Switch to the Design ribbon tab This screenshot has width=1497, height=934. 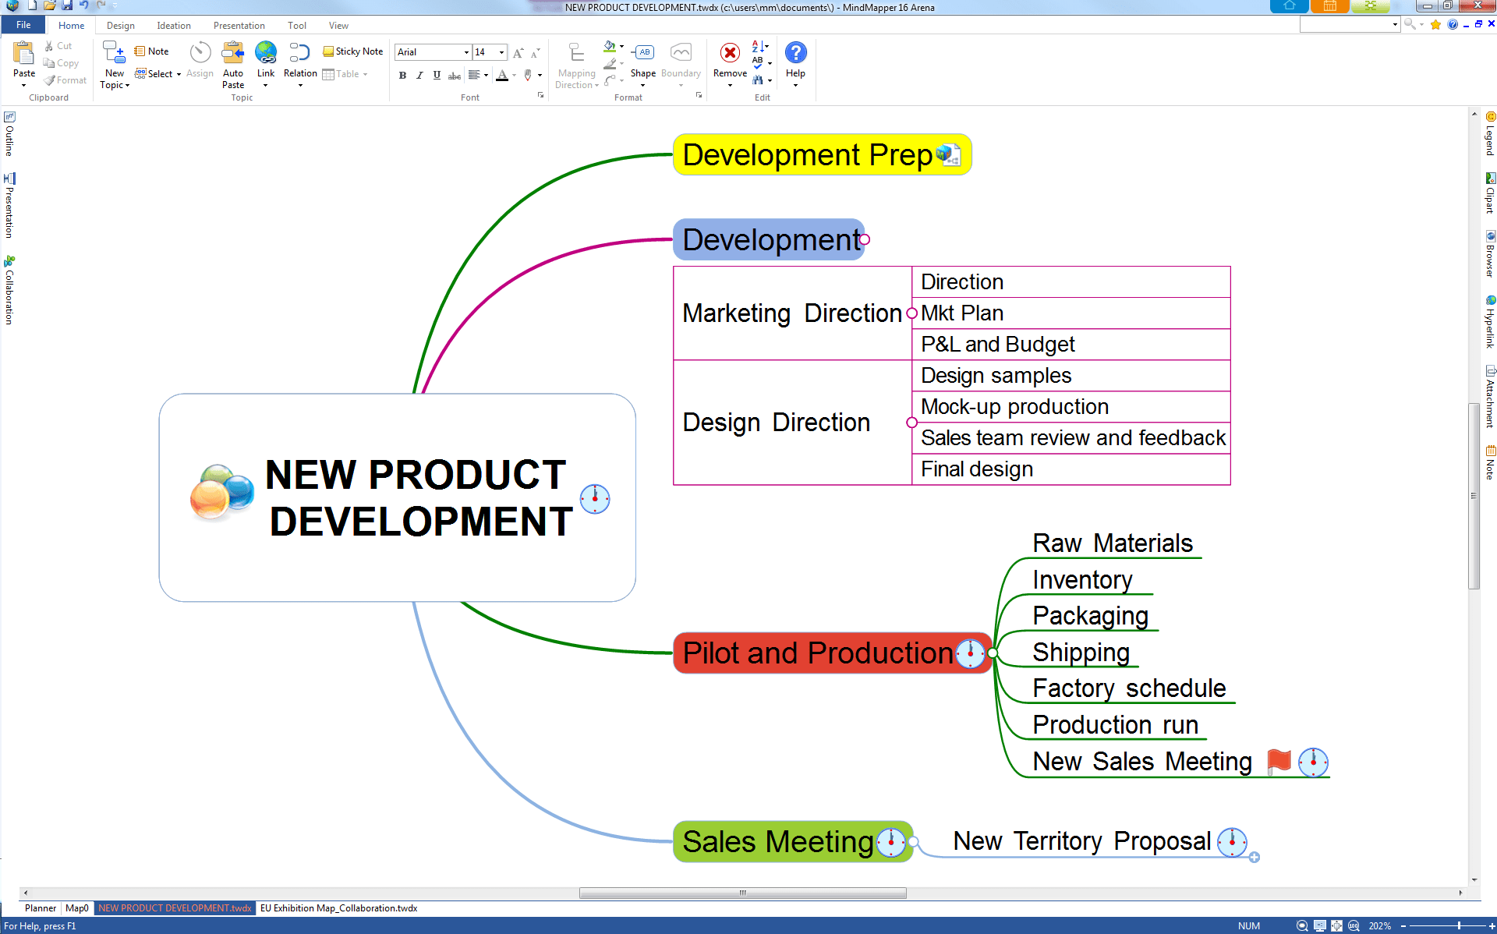pyautogui.click(x=120, y=26)
